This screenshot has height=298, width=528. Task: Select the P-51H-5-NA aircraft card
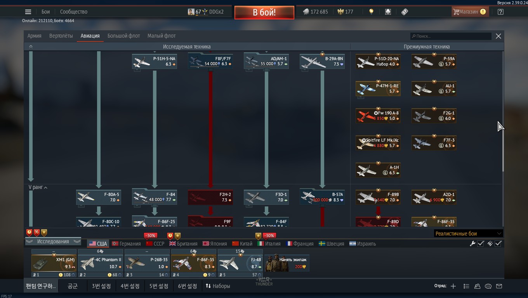[155, 61]
